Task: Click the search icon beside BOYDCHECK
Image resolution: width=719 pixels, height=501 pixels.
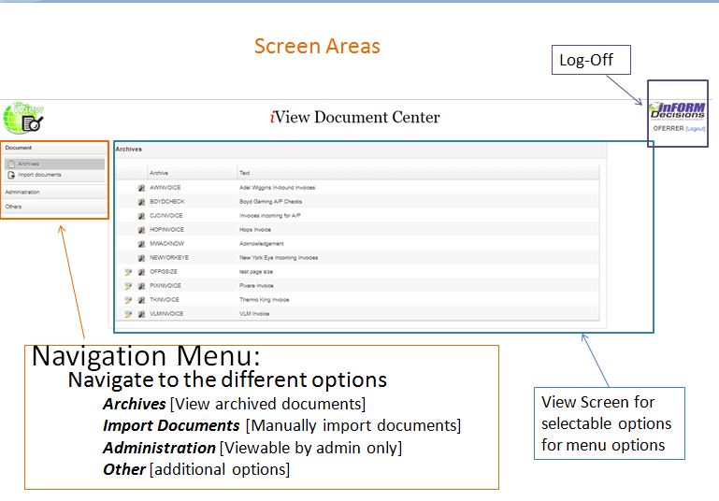Action: pyautogui.click(x=141, y=202)
